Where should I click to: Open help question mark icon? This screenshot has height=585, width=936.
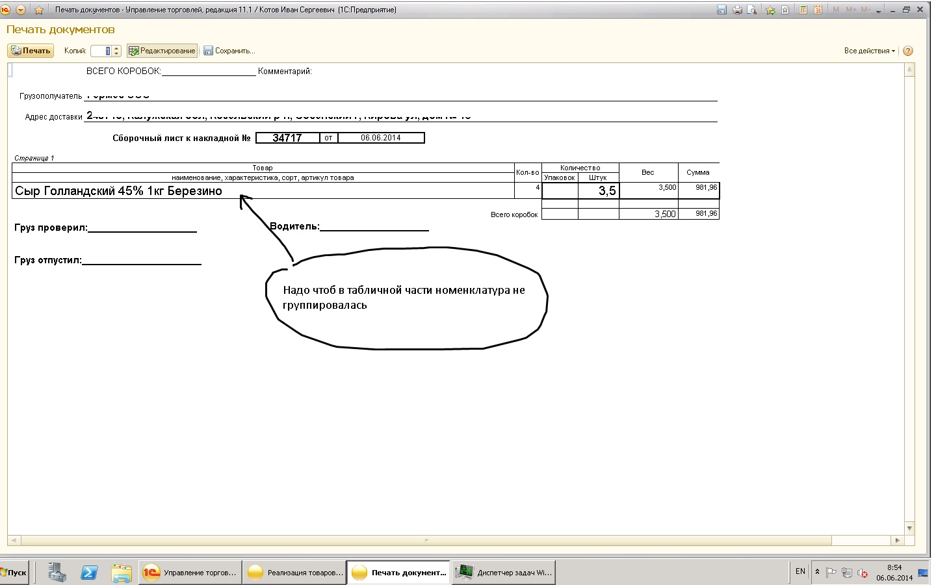point(908,51)
